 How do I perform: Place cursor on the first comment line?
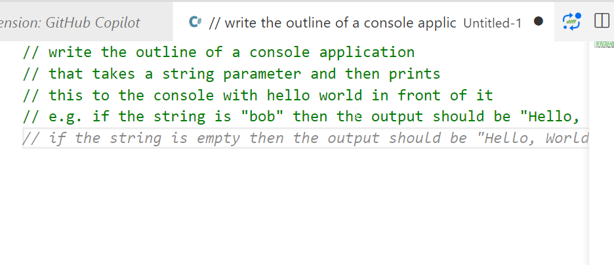point(218,52)
